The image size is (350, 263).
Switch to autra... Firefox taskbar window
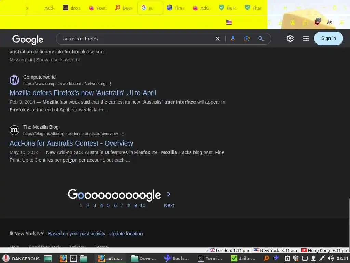click(110, 258)
